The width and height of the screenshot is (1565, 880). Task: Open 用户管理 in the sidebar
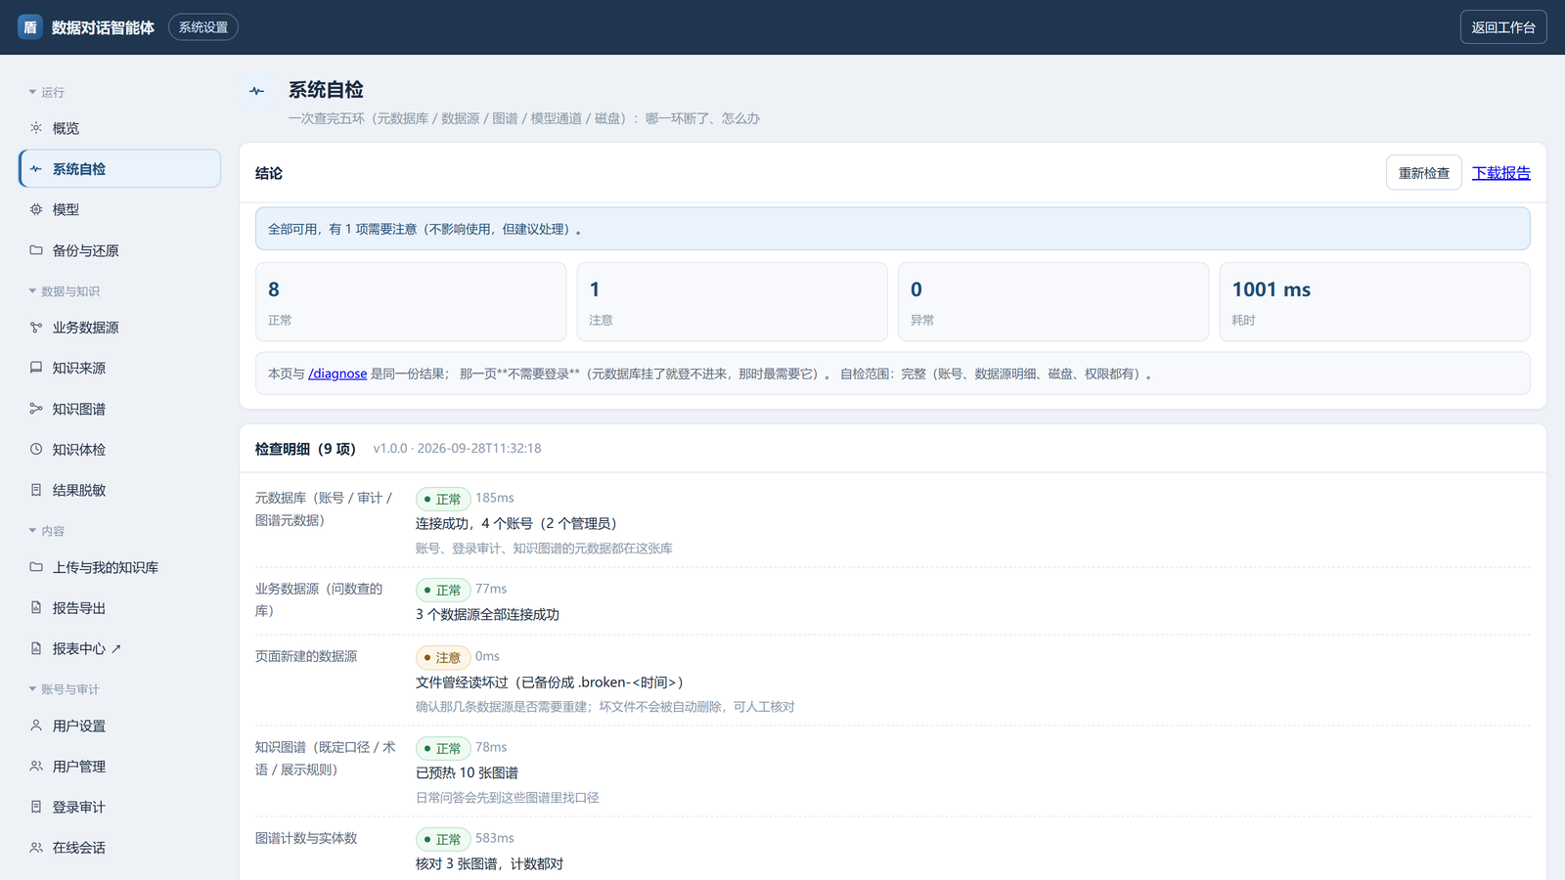[119, 767]
